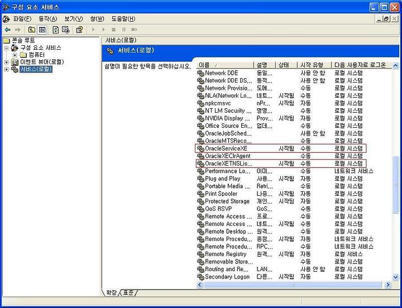This screenshot has width=402, height=308.
Task: Select 서비스(로컬) tree item
Action: 36,69
